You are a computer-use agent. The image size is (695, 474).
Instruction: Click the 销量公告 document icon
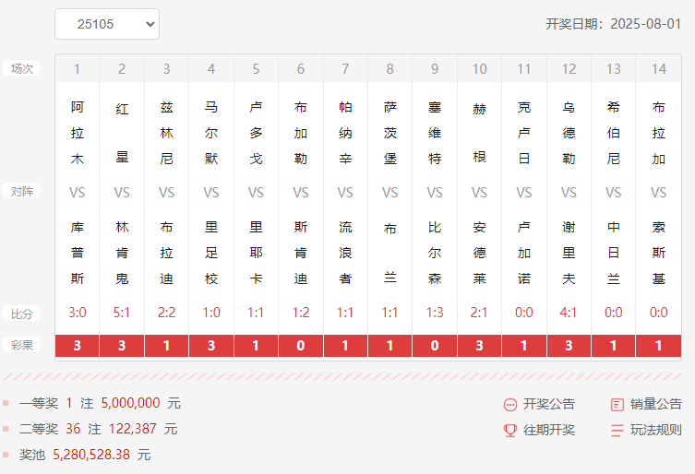point(617,404)
